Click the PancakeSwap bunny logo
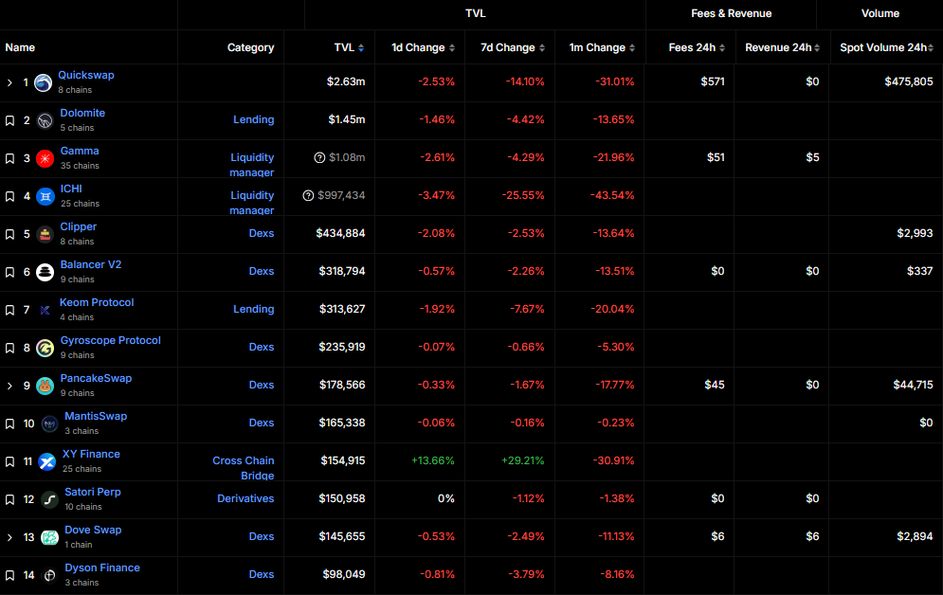Image resolution: width=943 pixels, height=595 pixels. (45, 386)
